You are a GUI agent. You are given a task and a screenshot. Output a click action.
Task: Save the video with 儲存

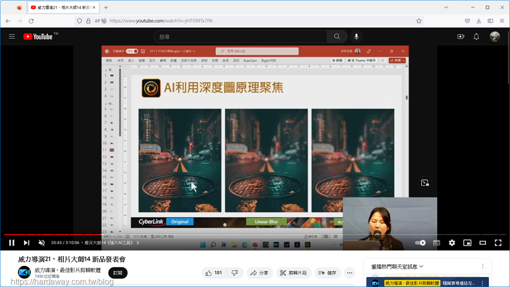click(328, 273)
